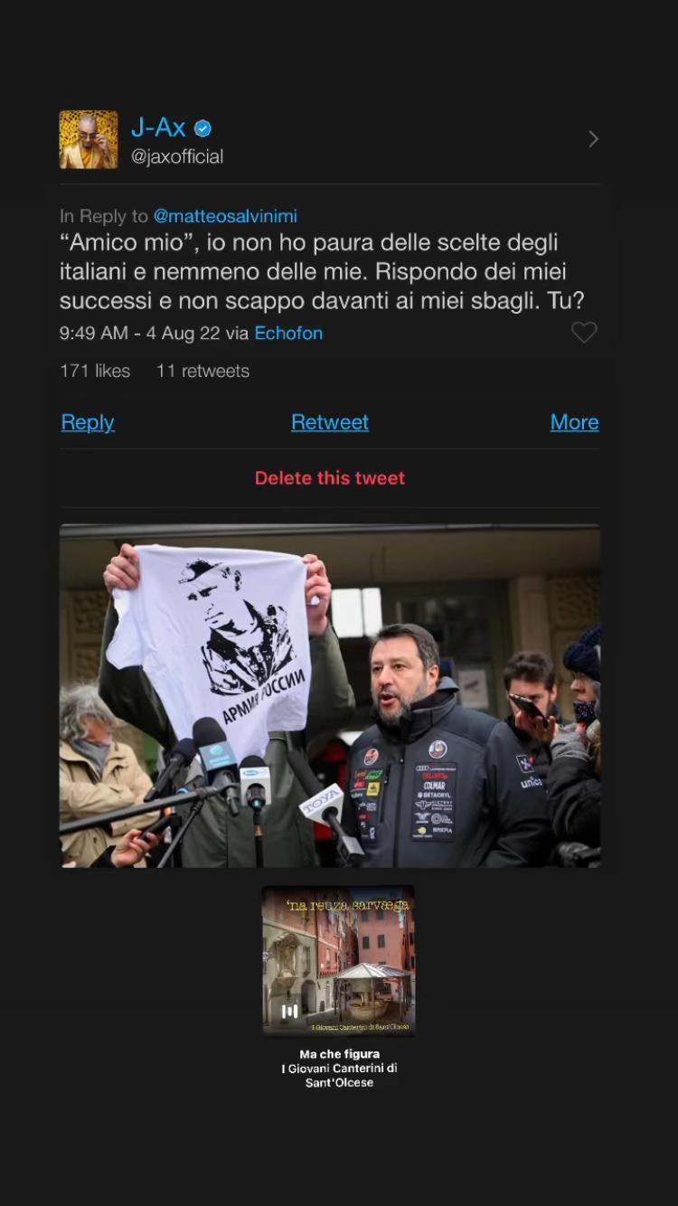Click the blue verified badge
Viewport: 678px width, 1206px height.
pyautogui.click(x=203, y=128)
